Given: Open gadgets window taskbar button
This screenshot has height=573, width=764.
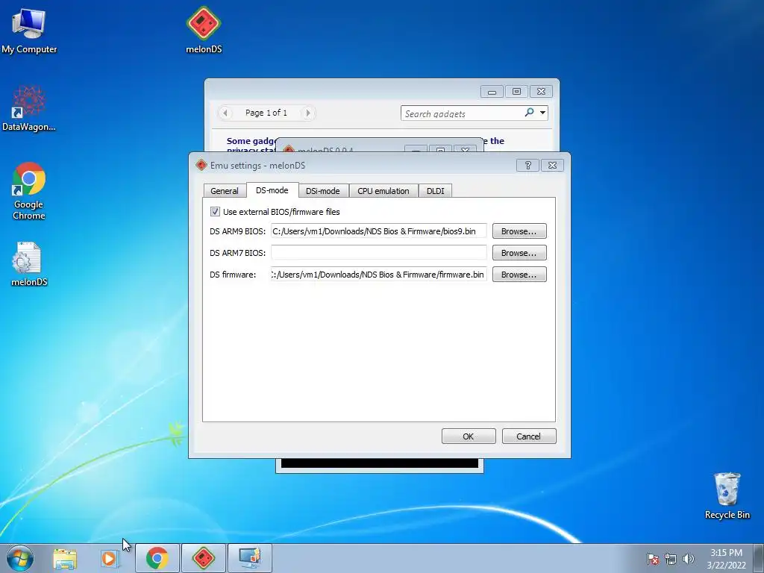Looking at the screenshot, I should (249, 558).
